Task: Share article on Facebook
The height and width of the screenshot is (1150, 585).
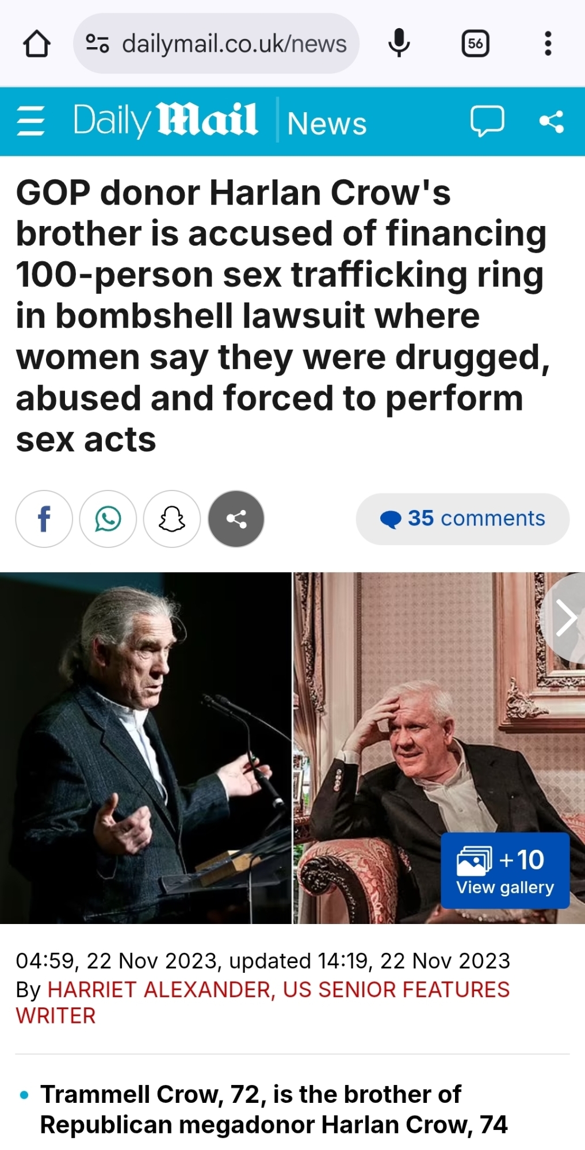Action: 44,519
